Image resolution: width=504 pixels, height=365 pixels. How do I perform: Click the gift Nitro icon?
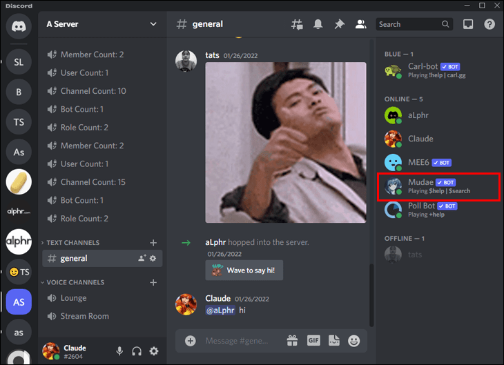292,341
